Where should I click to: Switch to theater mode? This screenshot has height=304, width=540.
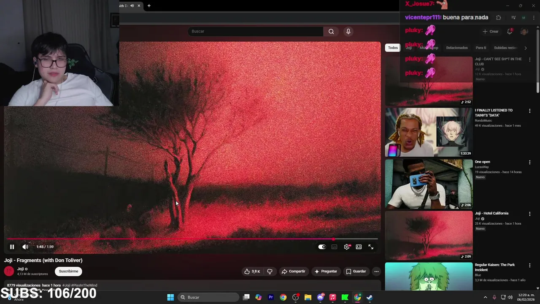[x=359, y=247]
